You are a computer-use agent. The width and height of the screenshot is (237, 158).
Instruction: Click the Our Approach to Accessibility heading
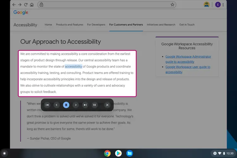60,42
